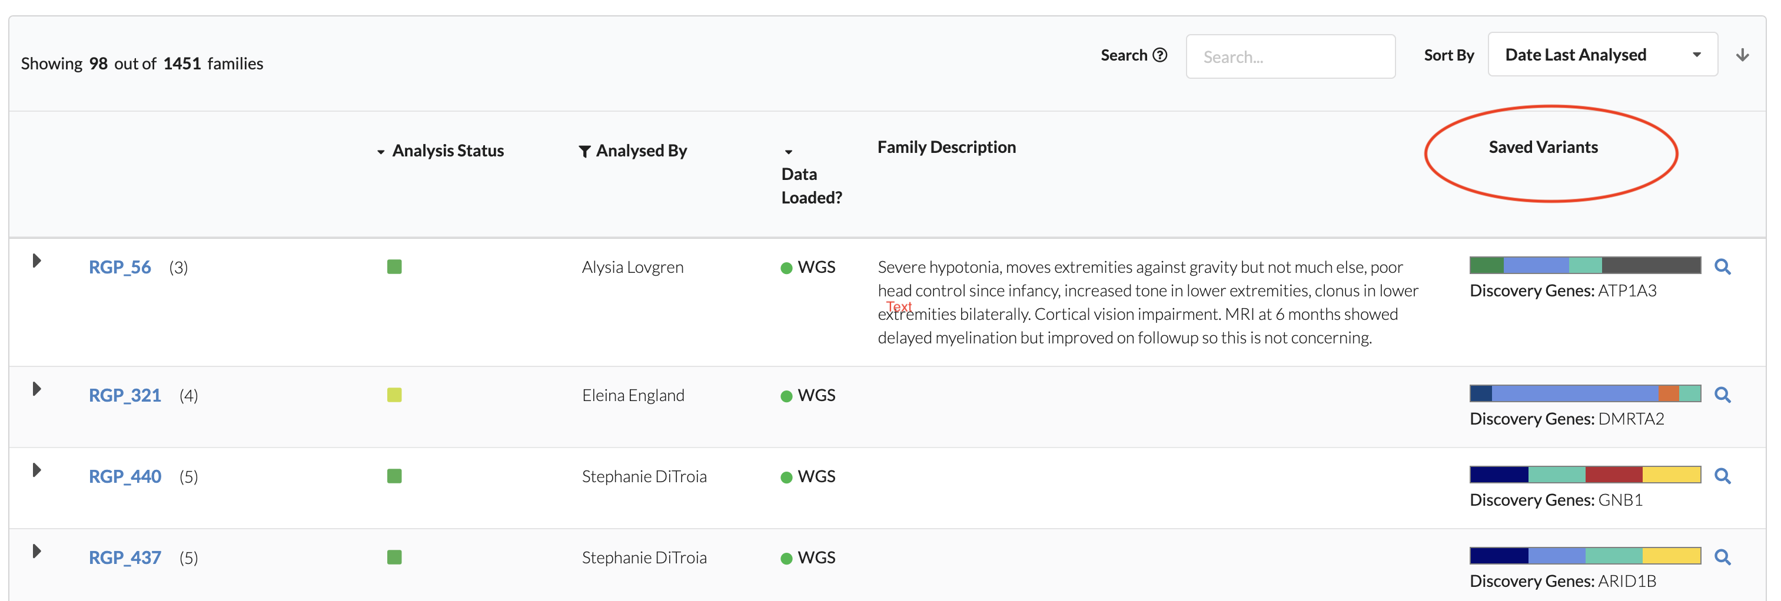Open search results for RGP_56 saved variants

point(1723,266)
